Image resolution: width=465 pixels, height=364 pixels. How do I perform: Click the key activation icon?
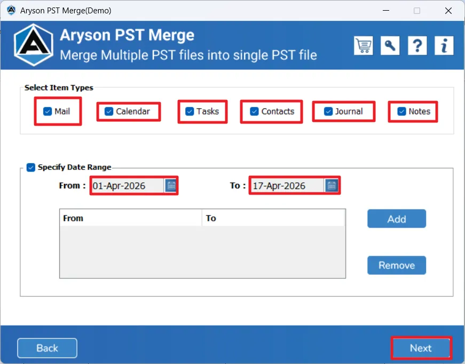pyautogui.click(x=390, y=46)
